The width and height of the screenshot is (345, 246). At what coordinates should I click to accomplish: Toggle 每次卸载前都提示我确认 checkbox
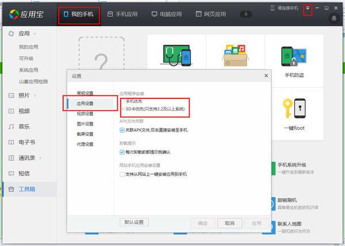122,152
